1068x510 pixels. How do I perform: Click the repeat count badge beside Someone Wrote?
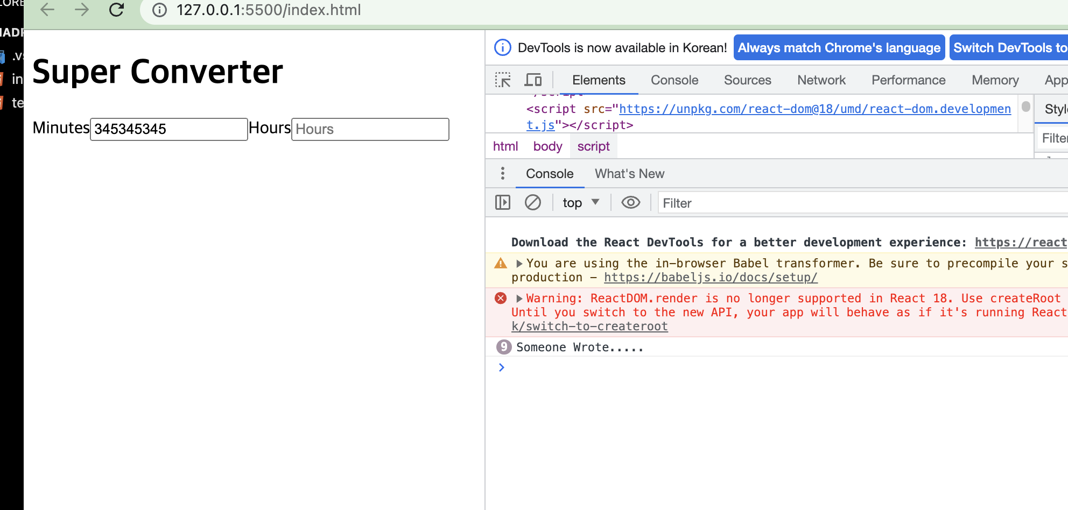[x=503, y=347]
